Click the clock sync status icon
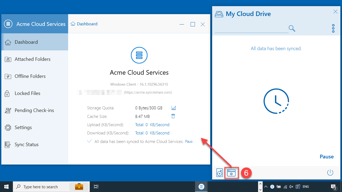 (x=276, y=101)
